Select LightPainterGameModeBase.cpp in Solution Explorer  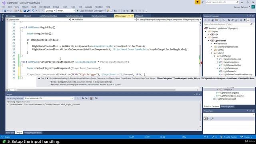pyautogui.click(x=238, y=74)
